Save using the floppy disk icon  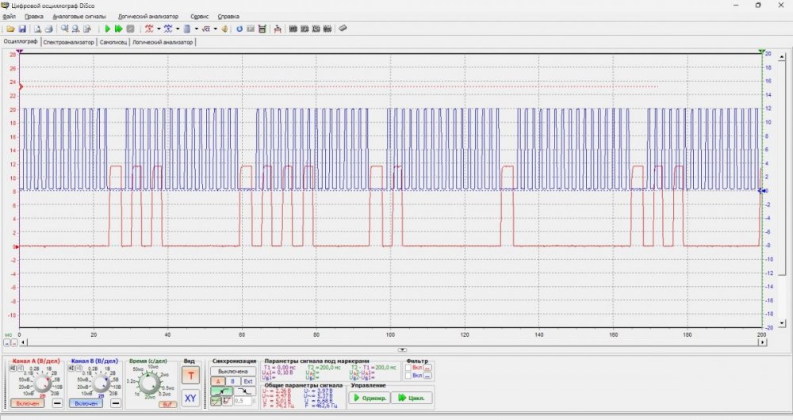tap(22, 29)
